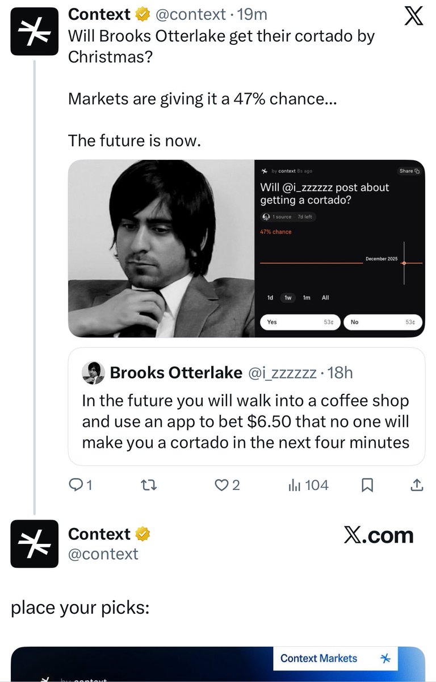
Task: Open the share upload icon on the post
Action: point(415,485)
